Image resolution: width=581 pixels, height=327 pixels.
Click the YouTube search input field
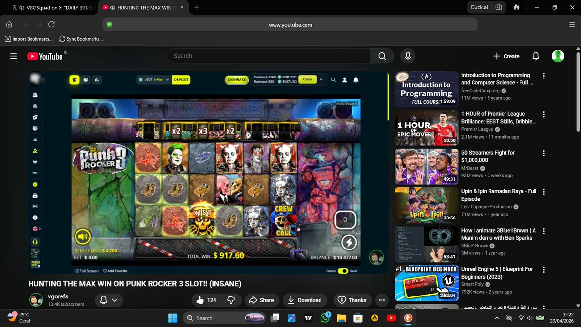pyautogui.click(x=269, y=56)
